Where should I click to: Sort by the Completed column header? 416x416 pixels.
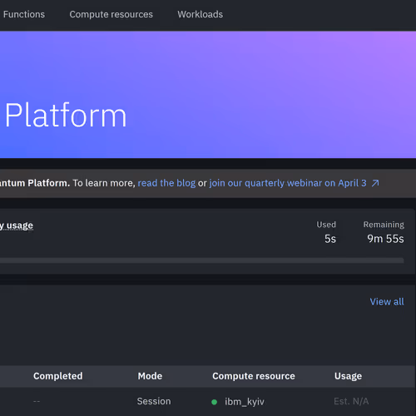tap(58, 376)
